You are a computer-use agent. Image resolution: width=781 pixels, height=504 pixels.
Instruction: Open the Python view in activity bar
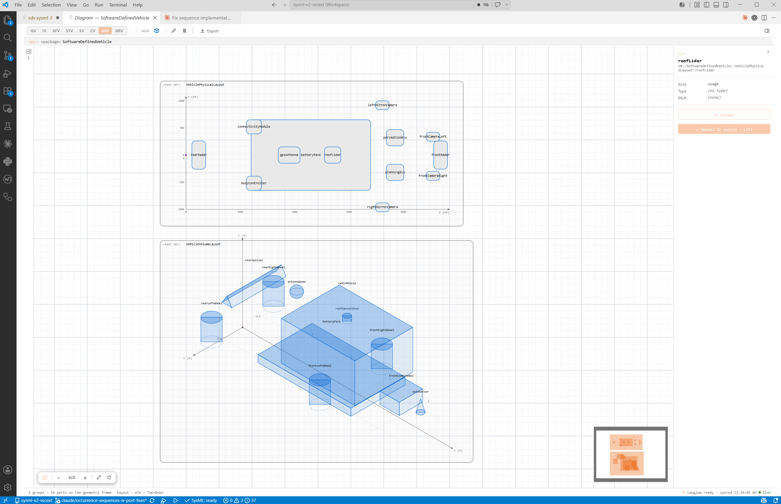click(x=8, y=161)
